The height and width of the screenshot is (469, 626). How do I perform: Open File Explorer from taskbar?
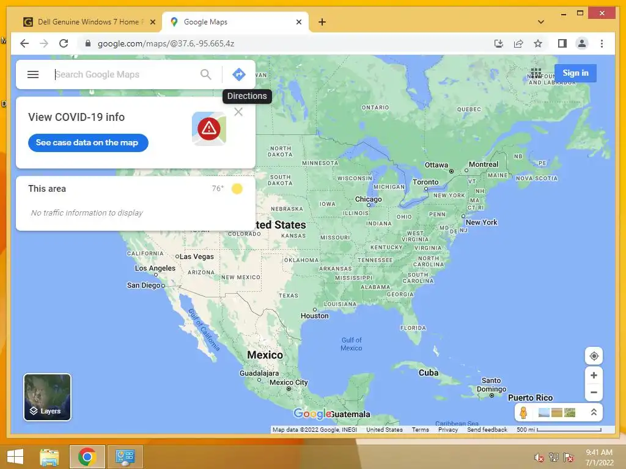point(49,457)
